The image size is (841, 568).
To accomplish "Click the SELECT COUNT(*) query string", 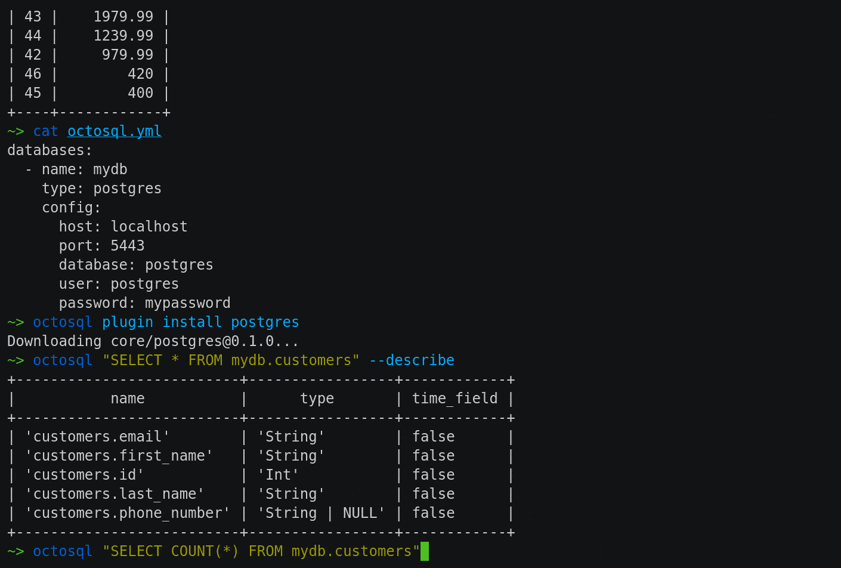I will tap(262, 551).
